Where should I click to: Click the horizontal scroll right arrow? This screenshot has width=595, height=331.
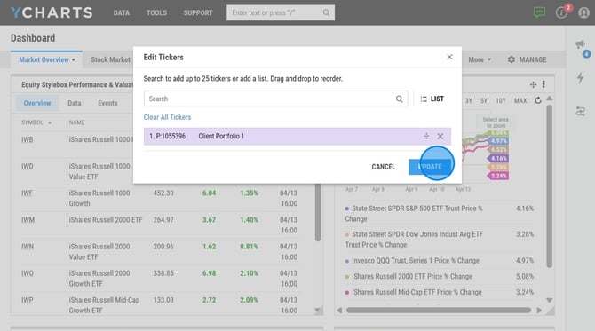(x=539, y=311)
